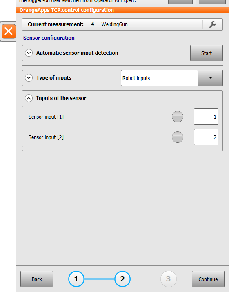
Task: Click the Sensor input [1] status indicator
Action: (x=178, y=117)
